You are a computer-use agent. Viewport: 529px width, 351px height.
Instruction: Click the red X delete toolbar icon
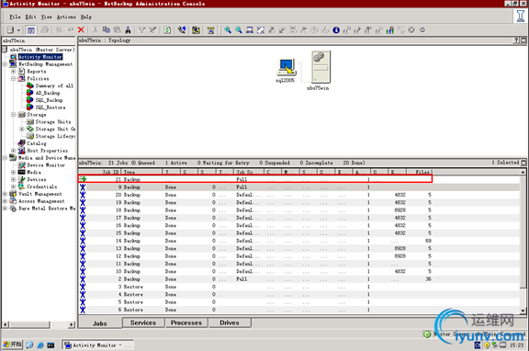point(81,30)
